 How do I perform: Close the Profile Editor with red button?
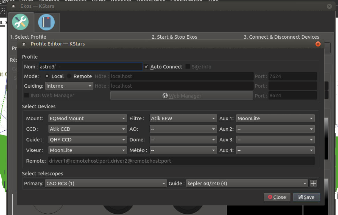[x=318, y=44]
